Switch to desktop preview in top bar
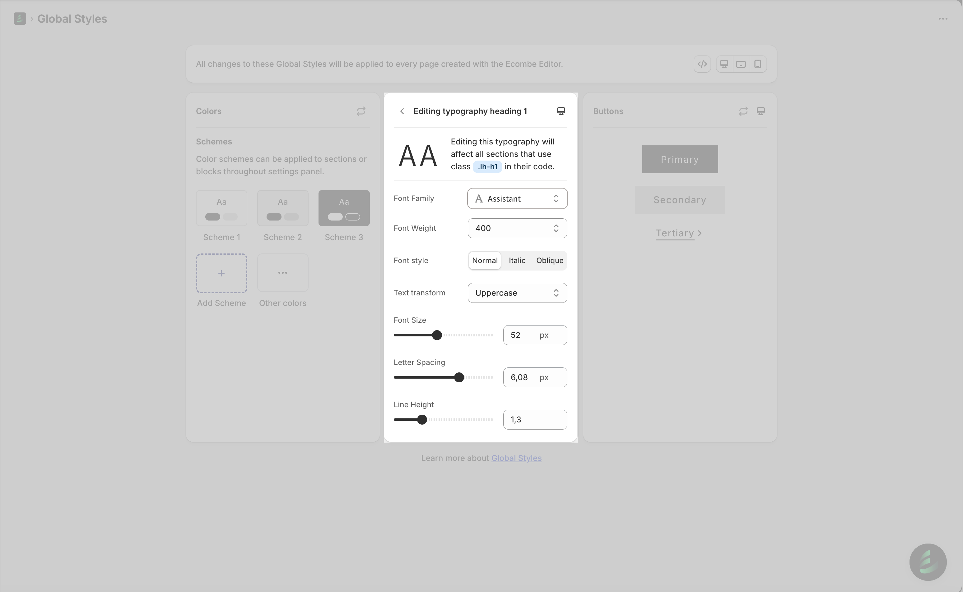The width and height of the screenshot is (963, 592). (x=724, y=64)
